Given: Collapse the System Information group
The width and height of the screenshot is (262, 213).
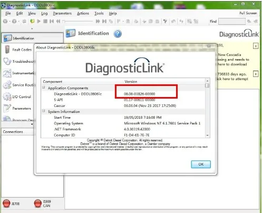Looking at the screenshot, I should click(44, 111).
